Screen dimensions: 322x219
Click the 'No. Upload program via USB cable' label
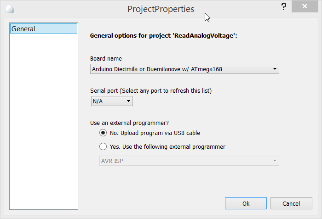click(x=155, y=133)
